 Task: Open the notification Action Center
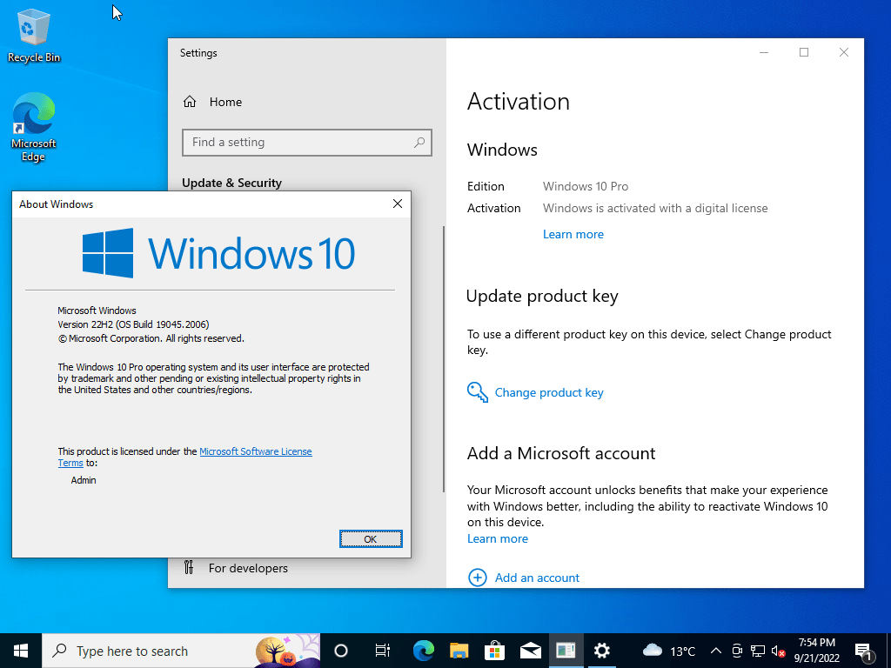tap(864, 651)
